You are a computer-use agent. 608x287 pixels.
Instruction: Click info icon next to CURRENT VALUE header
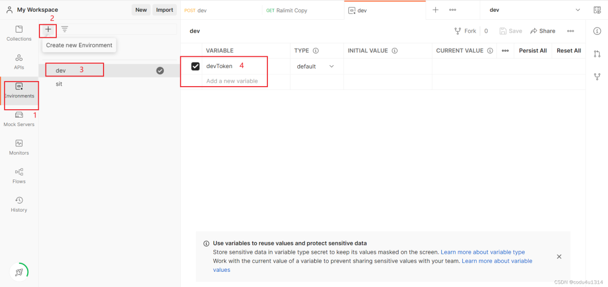(x=490, y=51)
